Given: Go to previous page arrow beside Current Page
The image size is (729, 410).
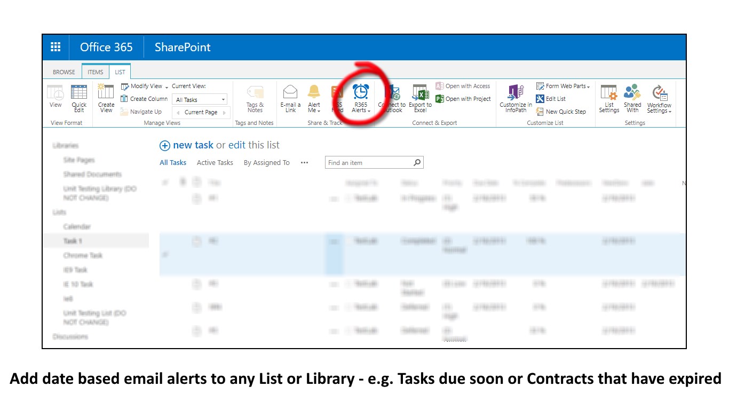Looking at the screenshot, I should (177, 113).
